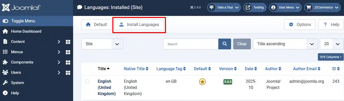Click the Install Languages button
This screenshot has width=344, height=101.
click(139, 25)
